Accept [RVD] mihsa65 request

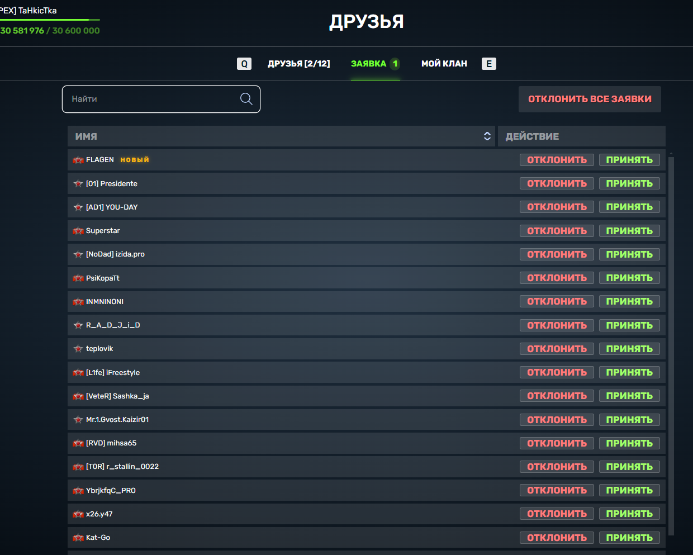pyautogui.click(x=629, y=443)
